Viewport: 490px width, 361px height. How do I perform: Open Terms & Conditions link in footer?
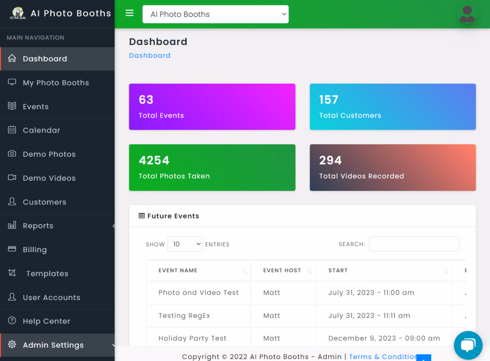pyautogui.click(x=383, y=356)
